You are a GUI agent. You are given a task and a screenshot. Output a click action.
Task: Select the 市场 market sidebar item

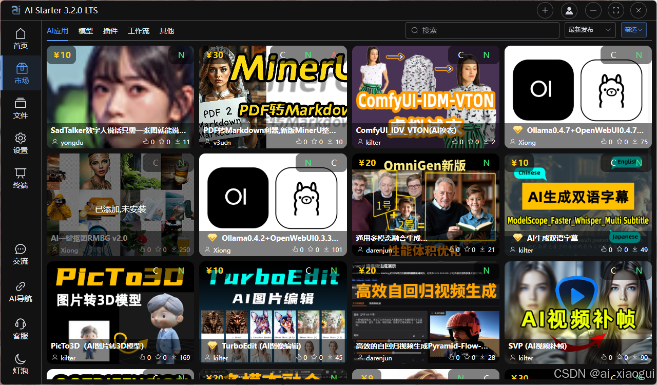click(x=21, y=73)
